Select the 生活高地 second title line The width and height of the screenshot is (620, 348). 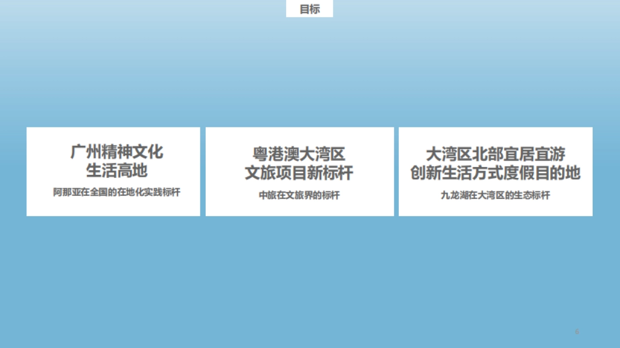pos(117,170)
